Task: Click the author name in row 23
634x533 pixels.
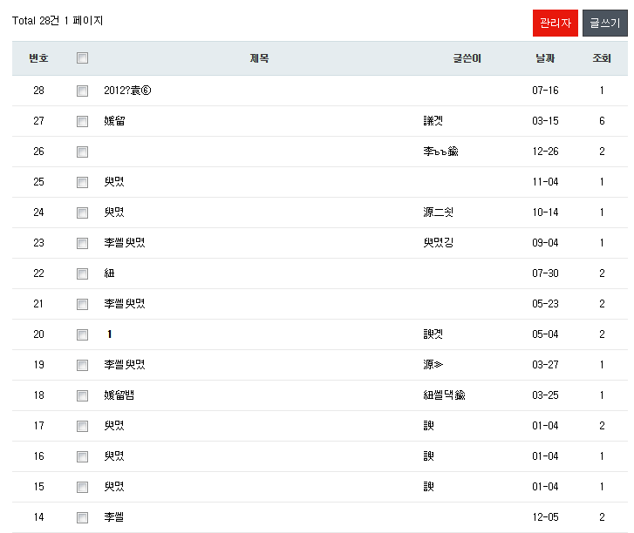Action: pos(439,243)
